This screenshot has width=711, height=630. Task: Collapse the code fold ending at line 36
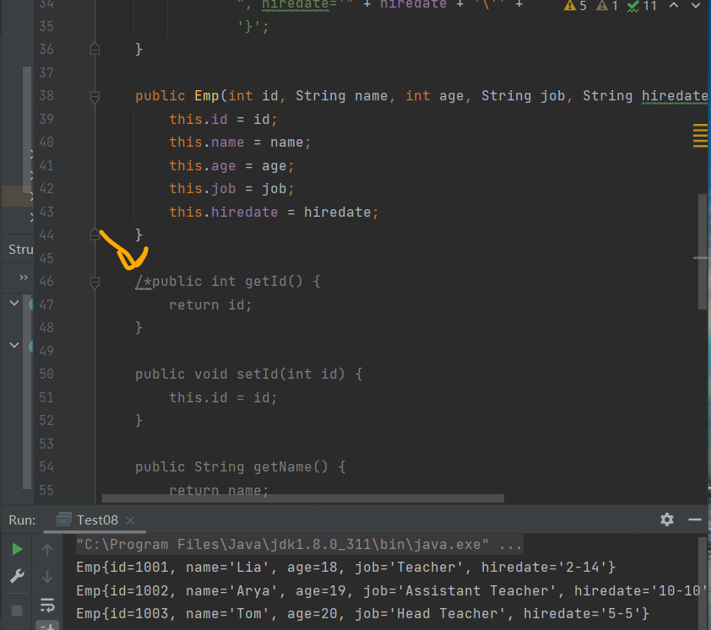(x=95, y=49)
